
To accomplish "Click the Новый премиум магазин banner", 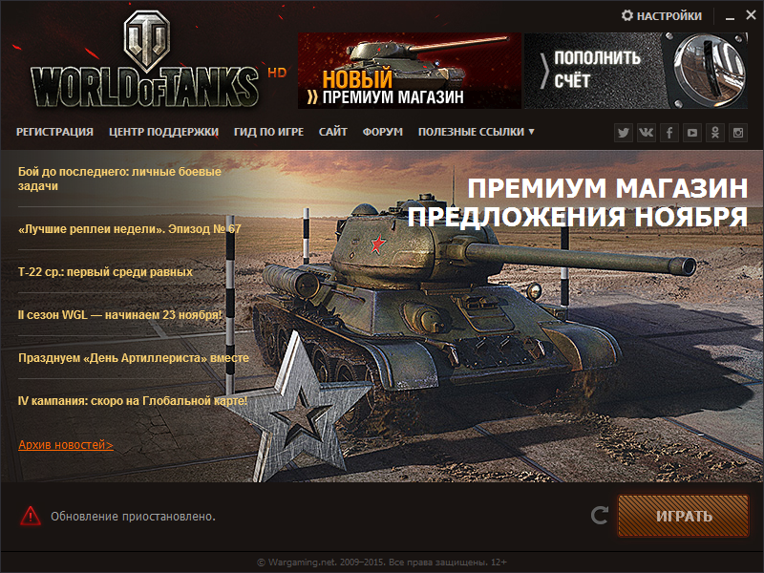I will tap(410, 71).
